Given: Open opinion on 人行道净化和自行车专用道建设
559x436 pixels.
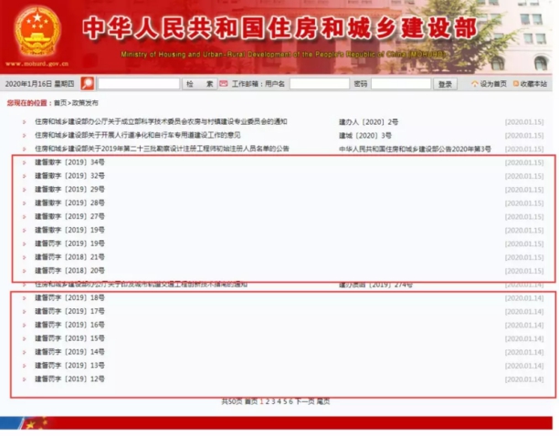Looking at the screenshot, I should point(138,135).
